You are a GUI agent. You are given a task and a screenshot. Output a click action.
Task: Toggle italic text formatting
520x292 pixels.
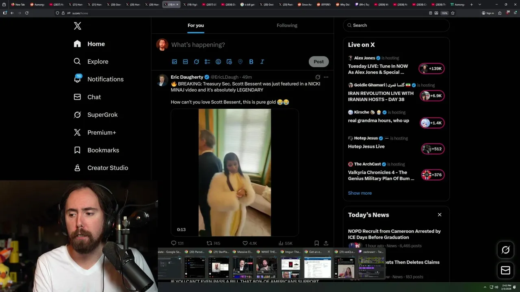tap(262, 62)
